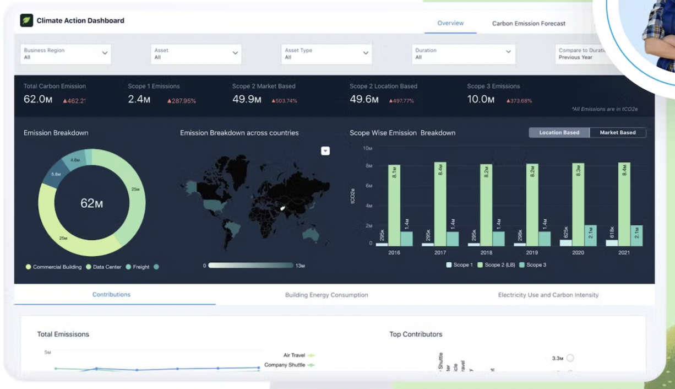Click the Total Emissisons chart title

coord(63,334)
